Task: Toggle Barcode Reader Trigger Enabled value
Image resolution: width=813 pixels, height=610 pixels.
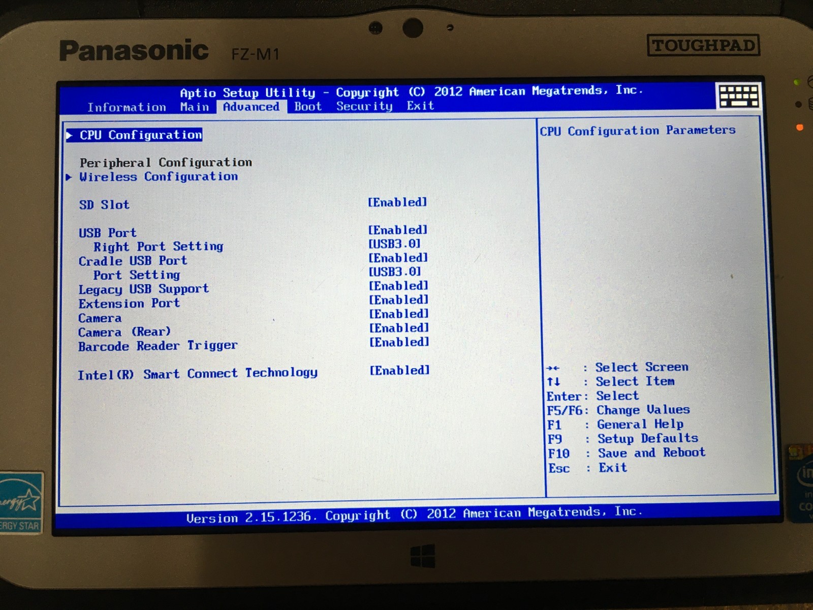Action: pyautogui.click(x=399, y=342)
